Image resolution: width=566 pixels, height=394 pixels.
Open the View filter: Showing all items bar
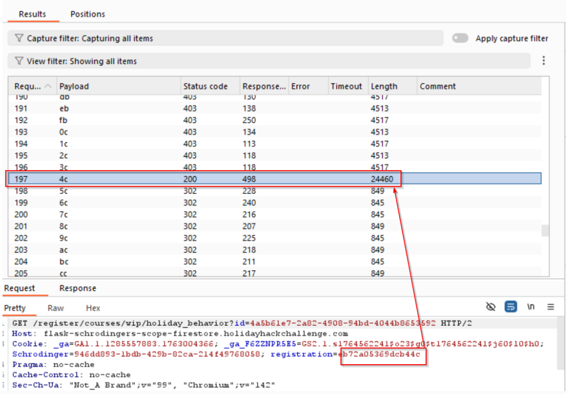pyautogui.click(x=268, y=61)
